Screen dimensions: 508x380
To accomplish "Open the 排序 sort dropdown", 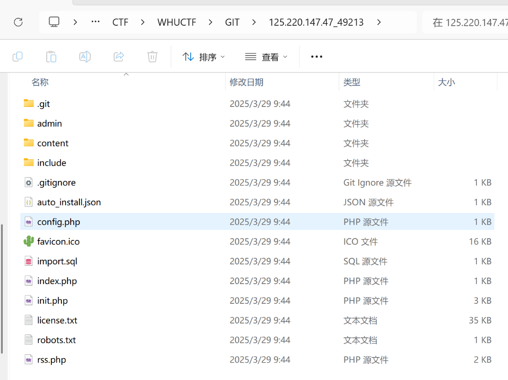I will tap(204, 57).
